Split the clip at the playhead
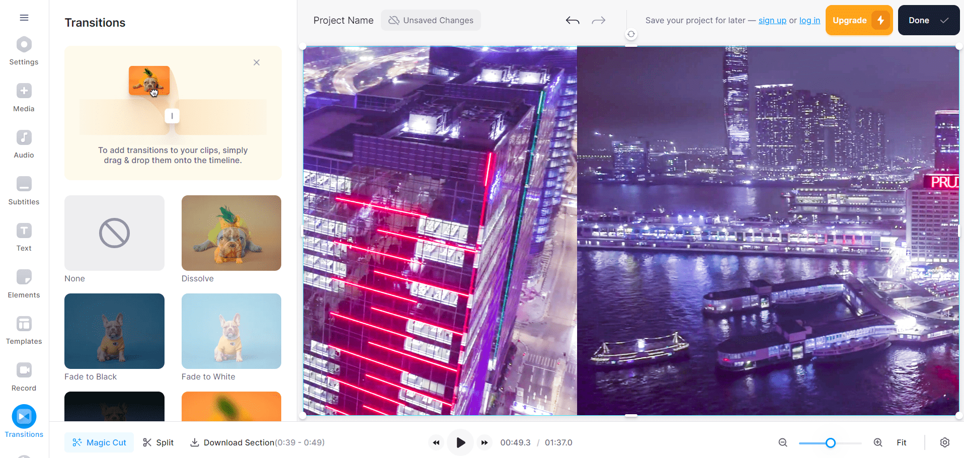 157,442
